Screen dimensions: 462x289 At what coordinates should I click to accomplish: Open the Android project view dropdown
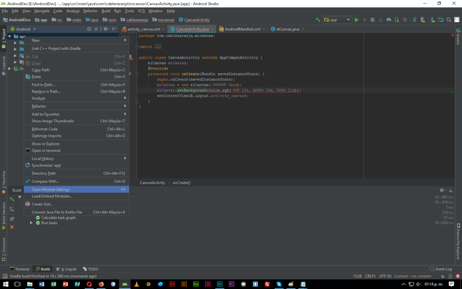click(x=23, y=29)
